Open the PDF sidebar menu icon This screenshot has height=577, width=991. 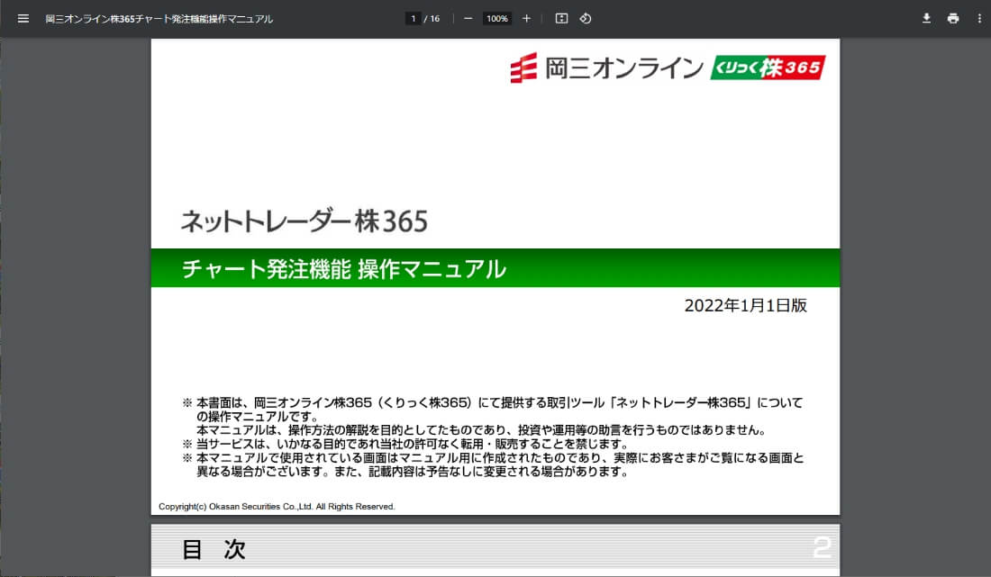[x=23, y=19]
